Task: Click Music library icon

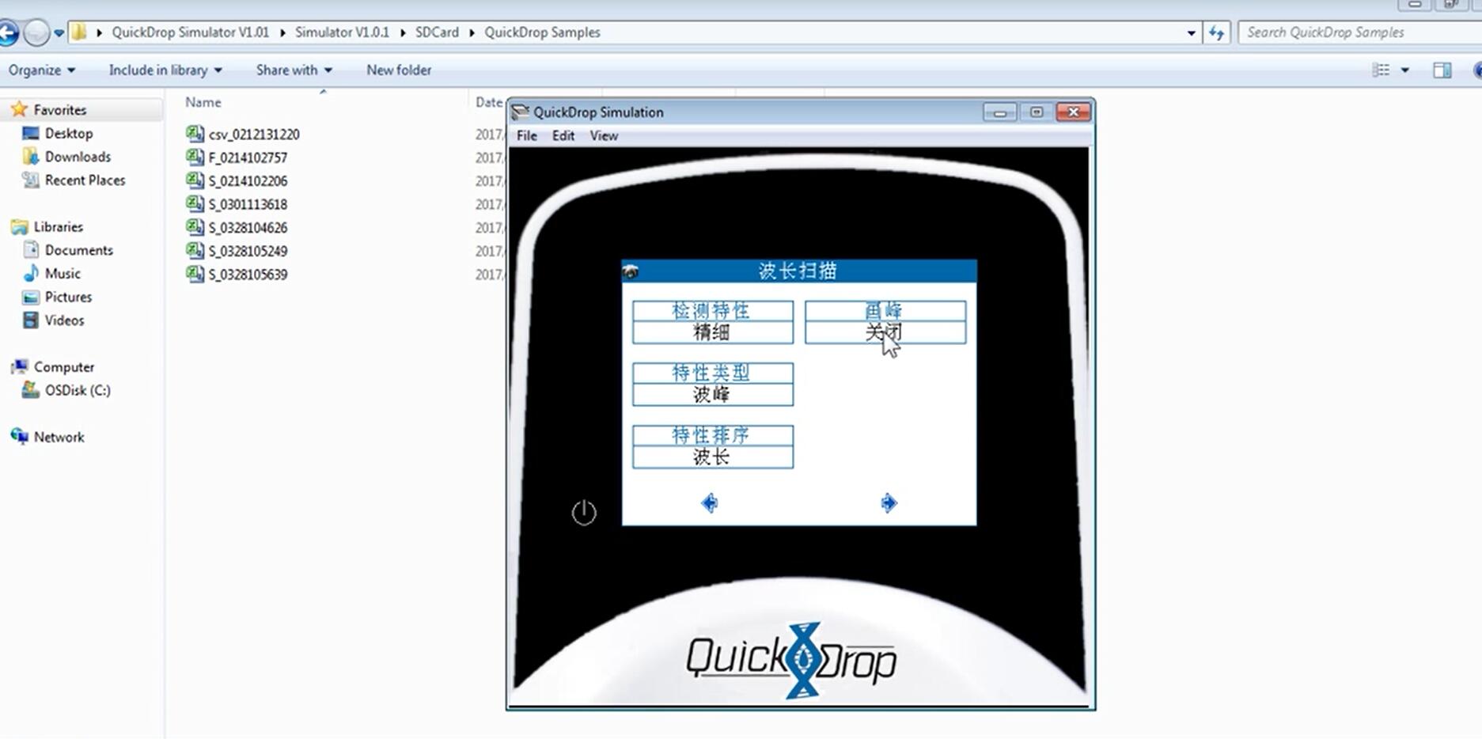Action: pos(31,273)
